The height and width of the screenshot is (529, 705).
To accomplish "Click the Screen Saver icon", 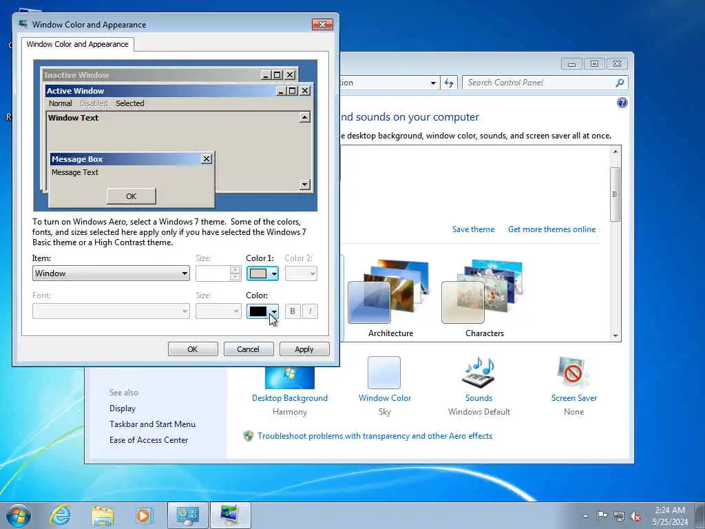I will [x=574, y=373].
